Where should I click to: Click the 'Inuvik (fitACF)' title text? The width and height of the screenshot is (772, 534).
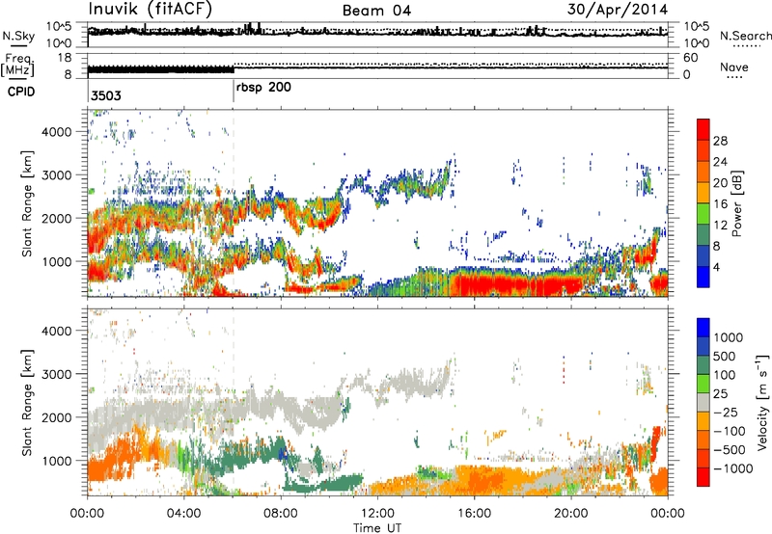(x=151, y=10)
